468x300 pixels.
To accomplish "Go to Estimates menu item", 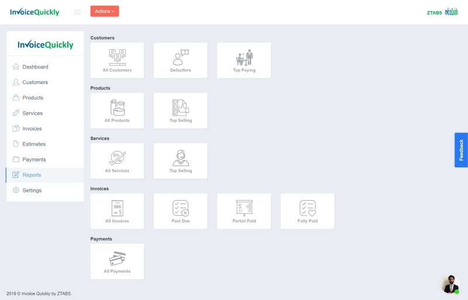I will (45, 144).
